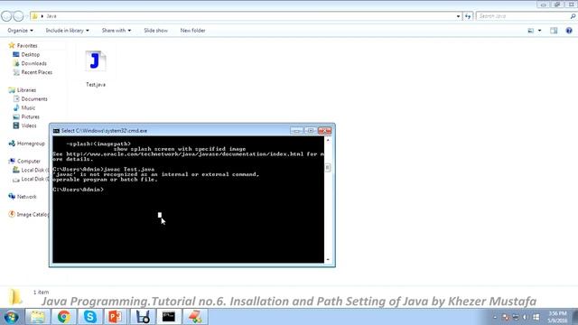Open Skype from the taskbar
Screen dimensions: 578x325
point(90,317)
